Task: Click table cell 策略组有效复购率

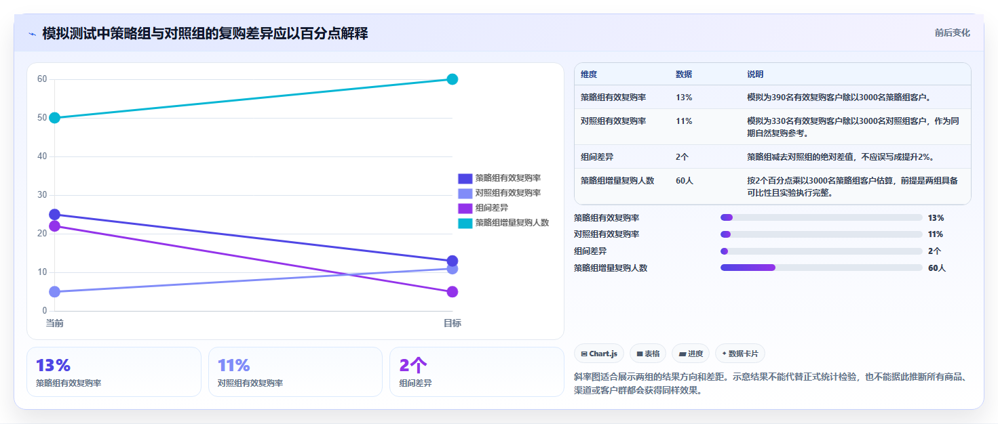Action: [613, 97]
